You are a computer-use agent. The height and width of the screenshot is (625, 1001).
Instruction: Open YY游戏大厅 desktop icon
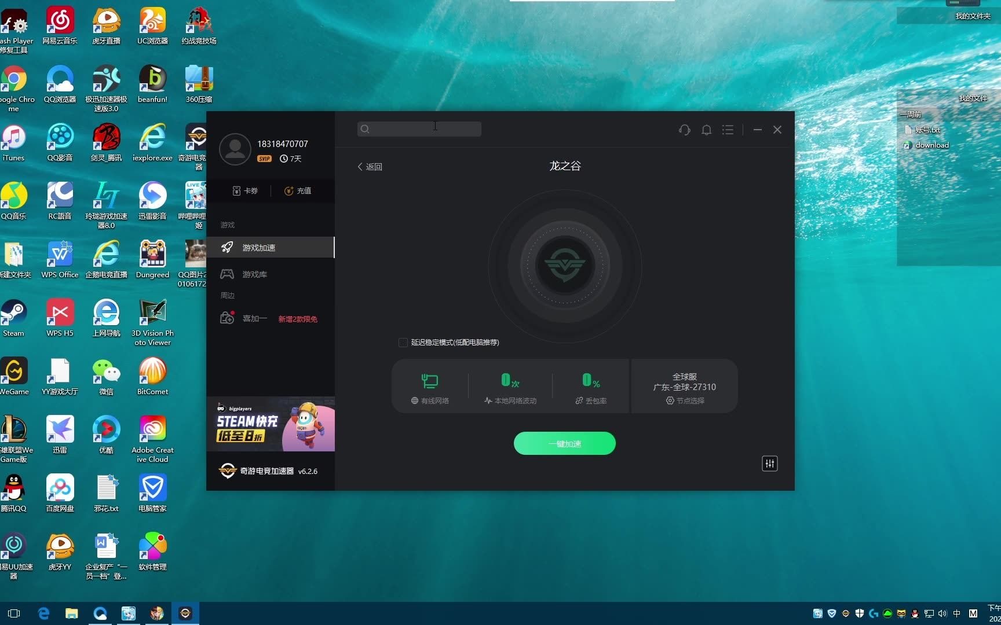coord(60,377)
